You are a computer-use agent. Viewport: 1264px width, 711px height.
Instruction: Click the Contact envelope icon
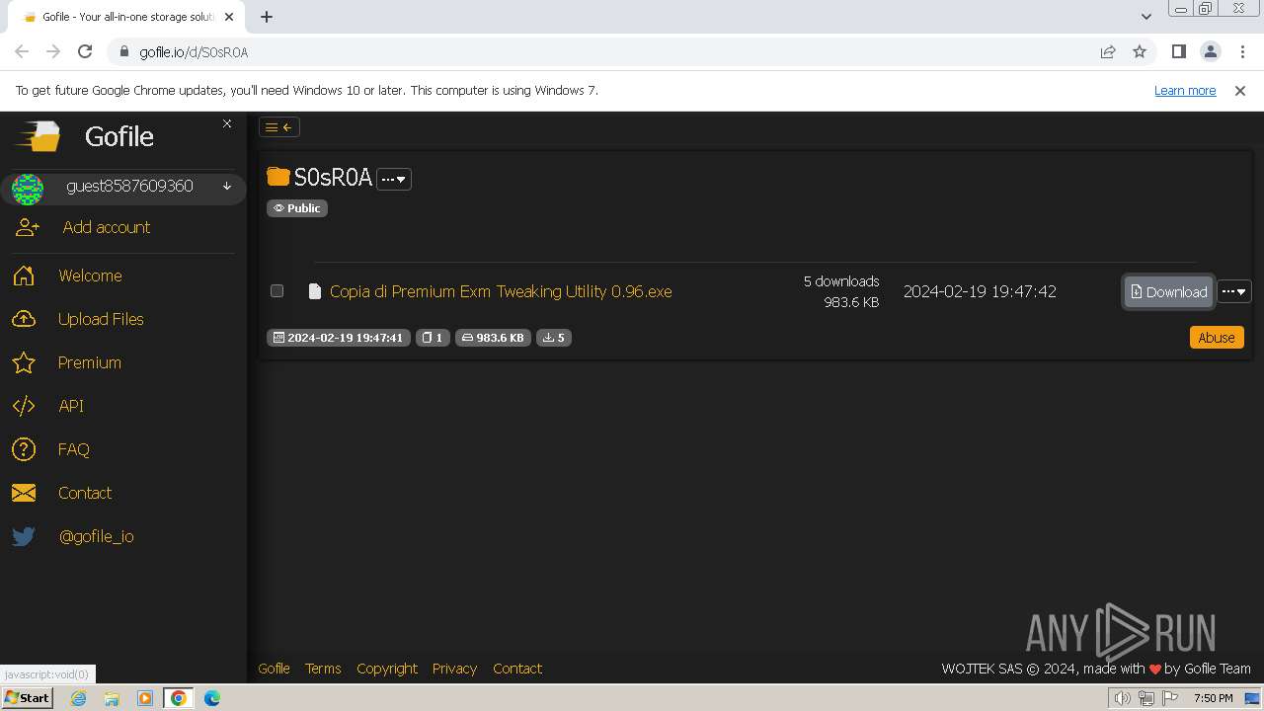click(24, 493)
